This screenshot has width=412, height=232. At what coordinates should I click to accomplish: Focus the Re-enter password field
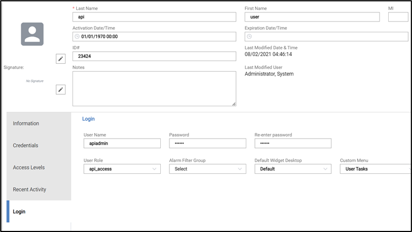click(x=293, y=143)
